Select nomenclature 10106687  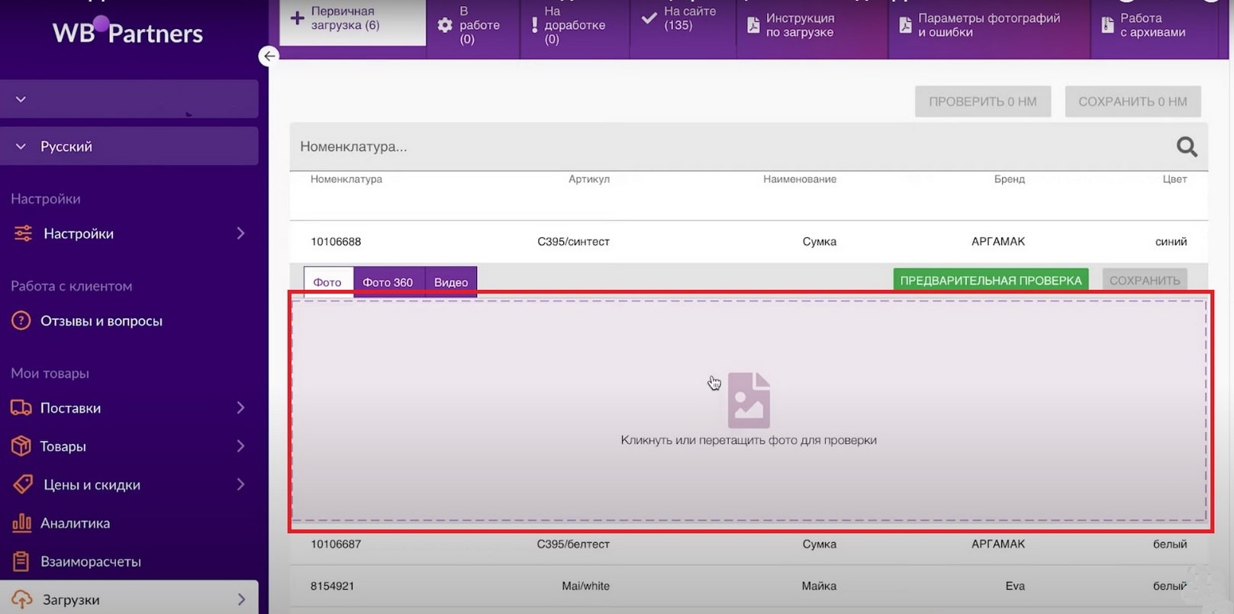(336, 544)
